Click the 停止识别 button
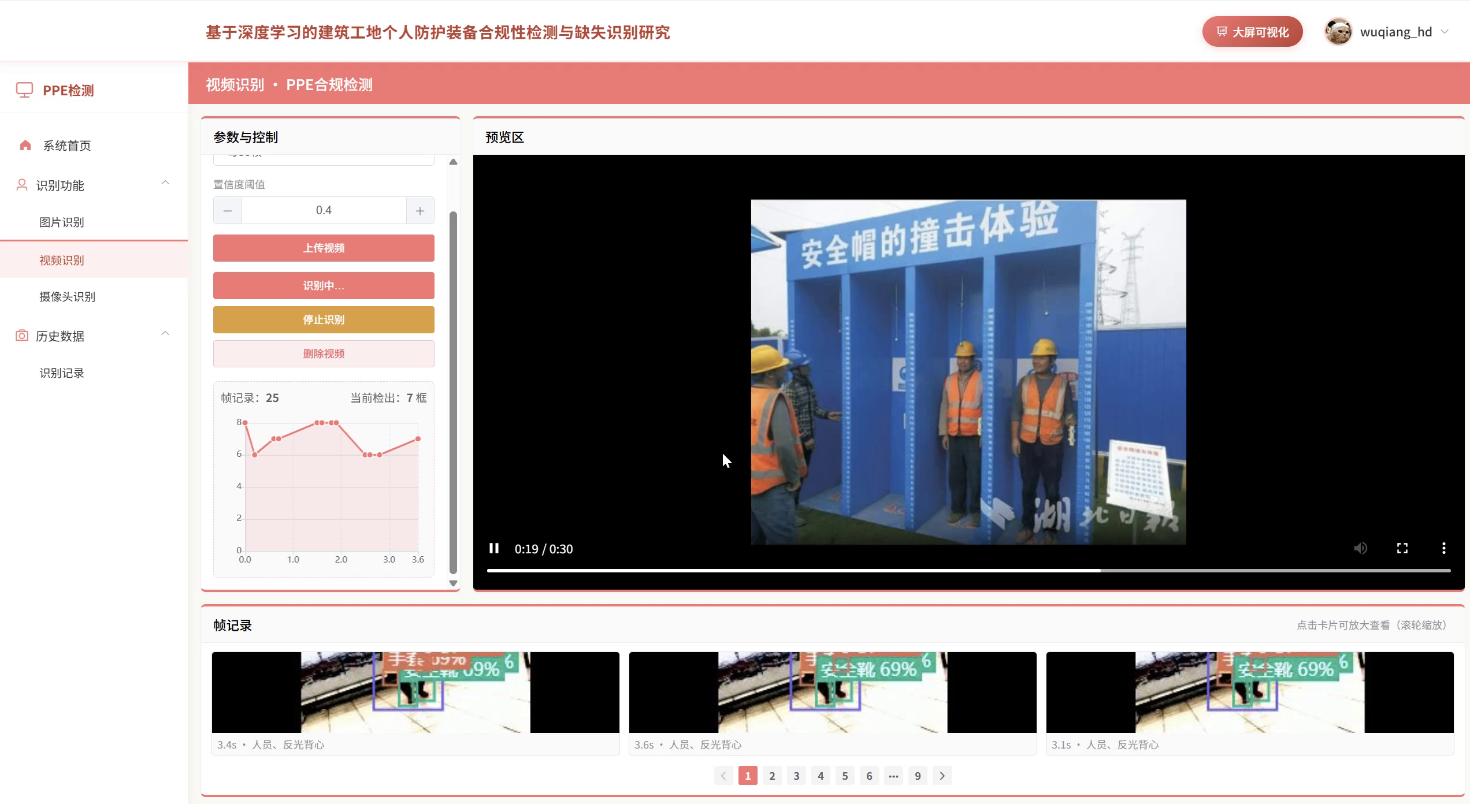 (324, 319)
